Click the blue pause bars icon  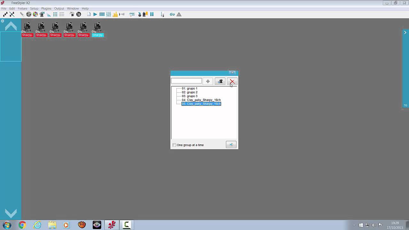(152, 14)
